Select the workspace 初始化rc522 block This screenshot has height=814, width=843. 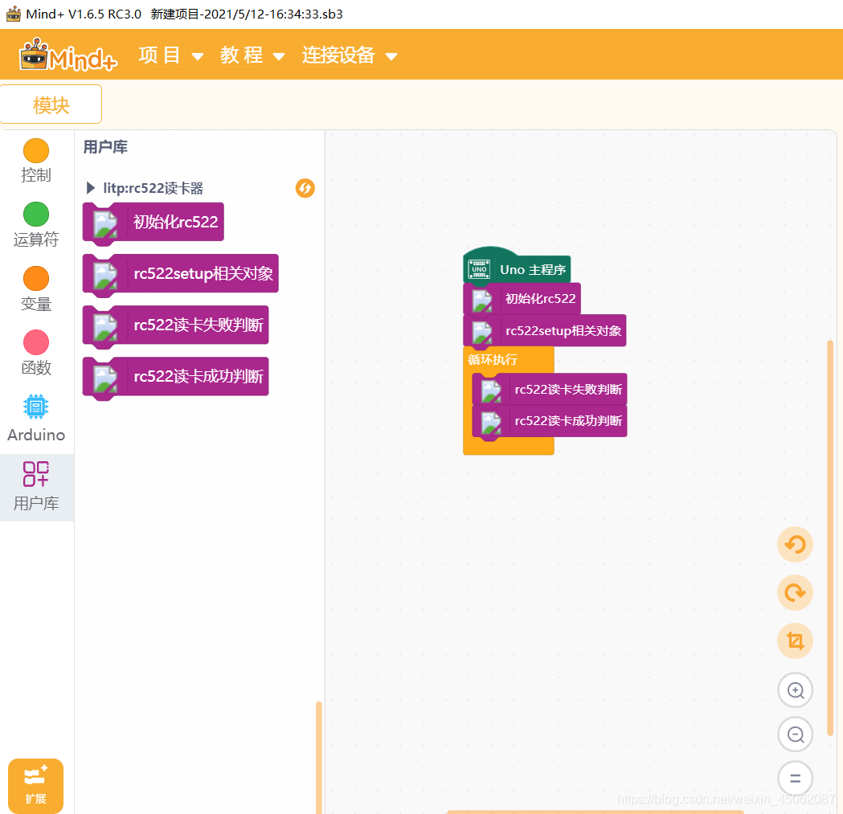522,299
